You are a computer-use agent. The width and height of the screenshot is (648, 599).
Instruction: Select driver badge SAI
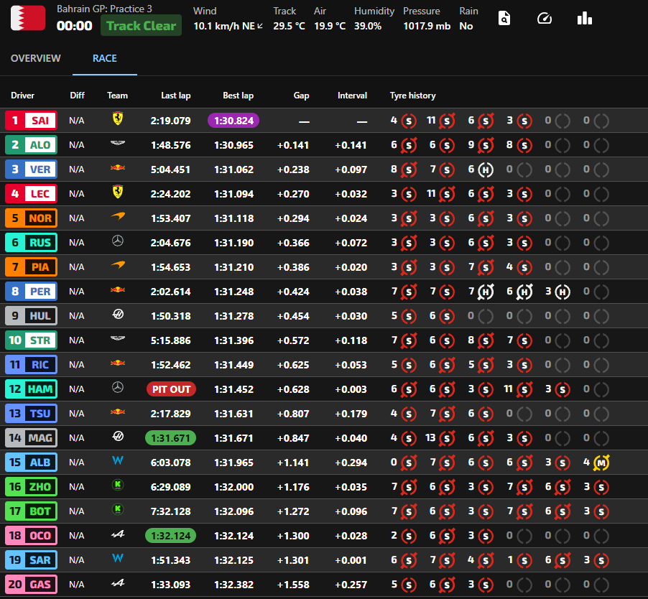point(31,121)
